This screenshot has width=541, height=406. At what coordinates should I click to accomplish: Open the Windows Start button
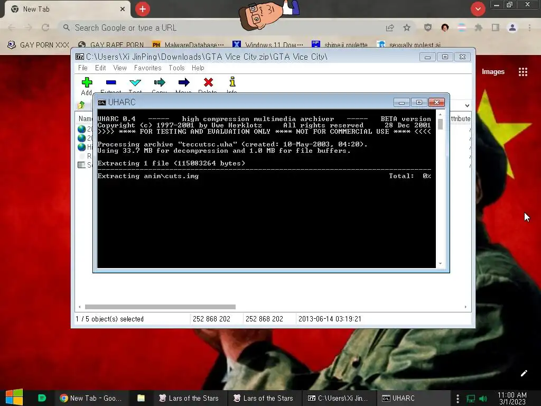point(14,398)
